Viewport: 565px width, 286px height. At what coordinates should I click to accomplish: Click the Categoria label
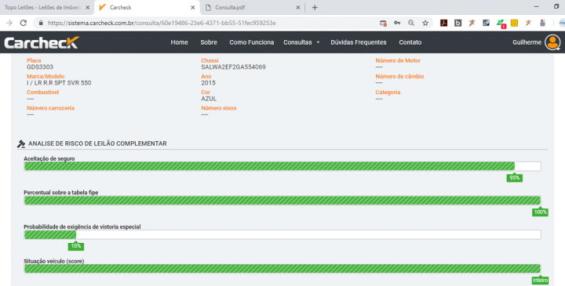coord(388,92)
